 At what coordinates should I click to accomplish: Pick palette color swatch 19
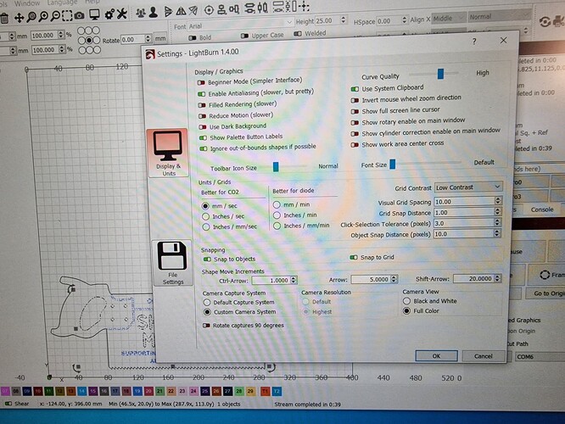coord(137,391)
